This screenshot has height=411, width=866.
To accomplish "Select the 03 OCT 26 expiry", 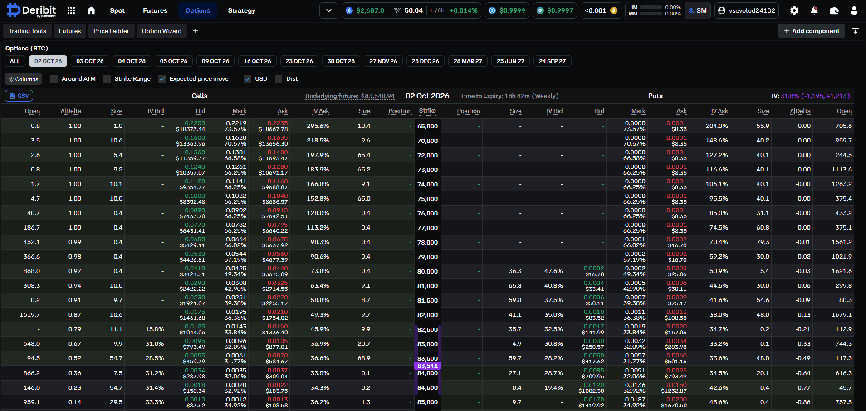I will tap(90, 61).
